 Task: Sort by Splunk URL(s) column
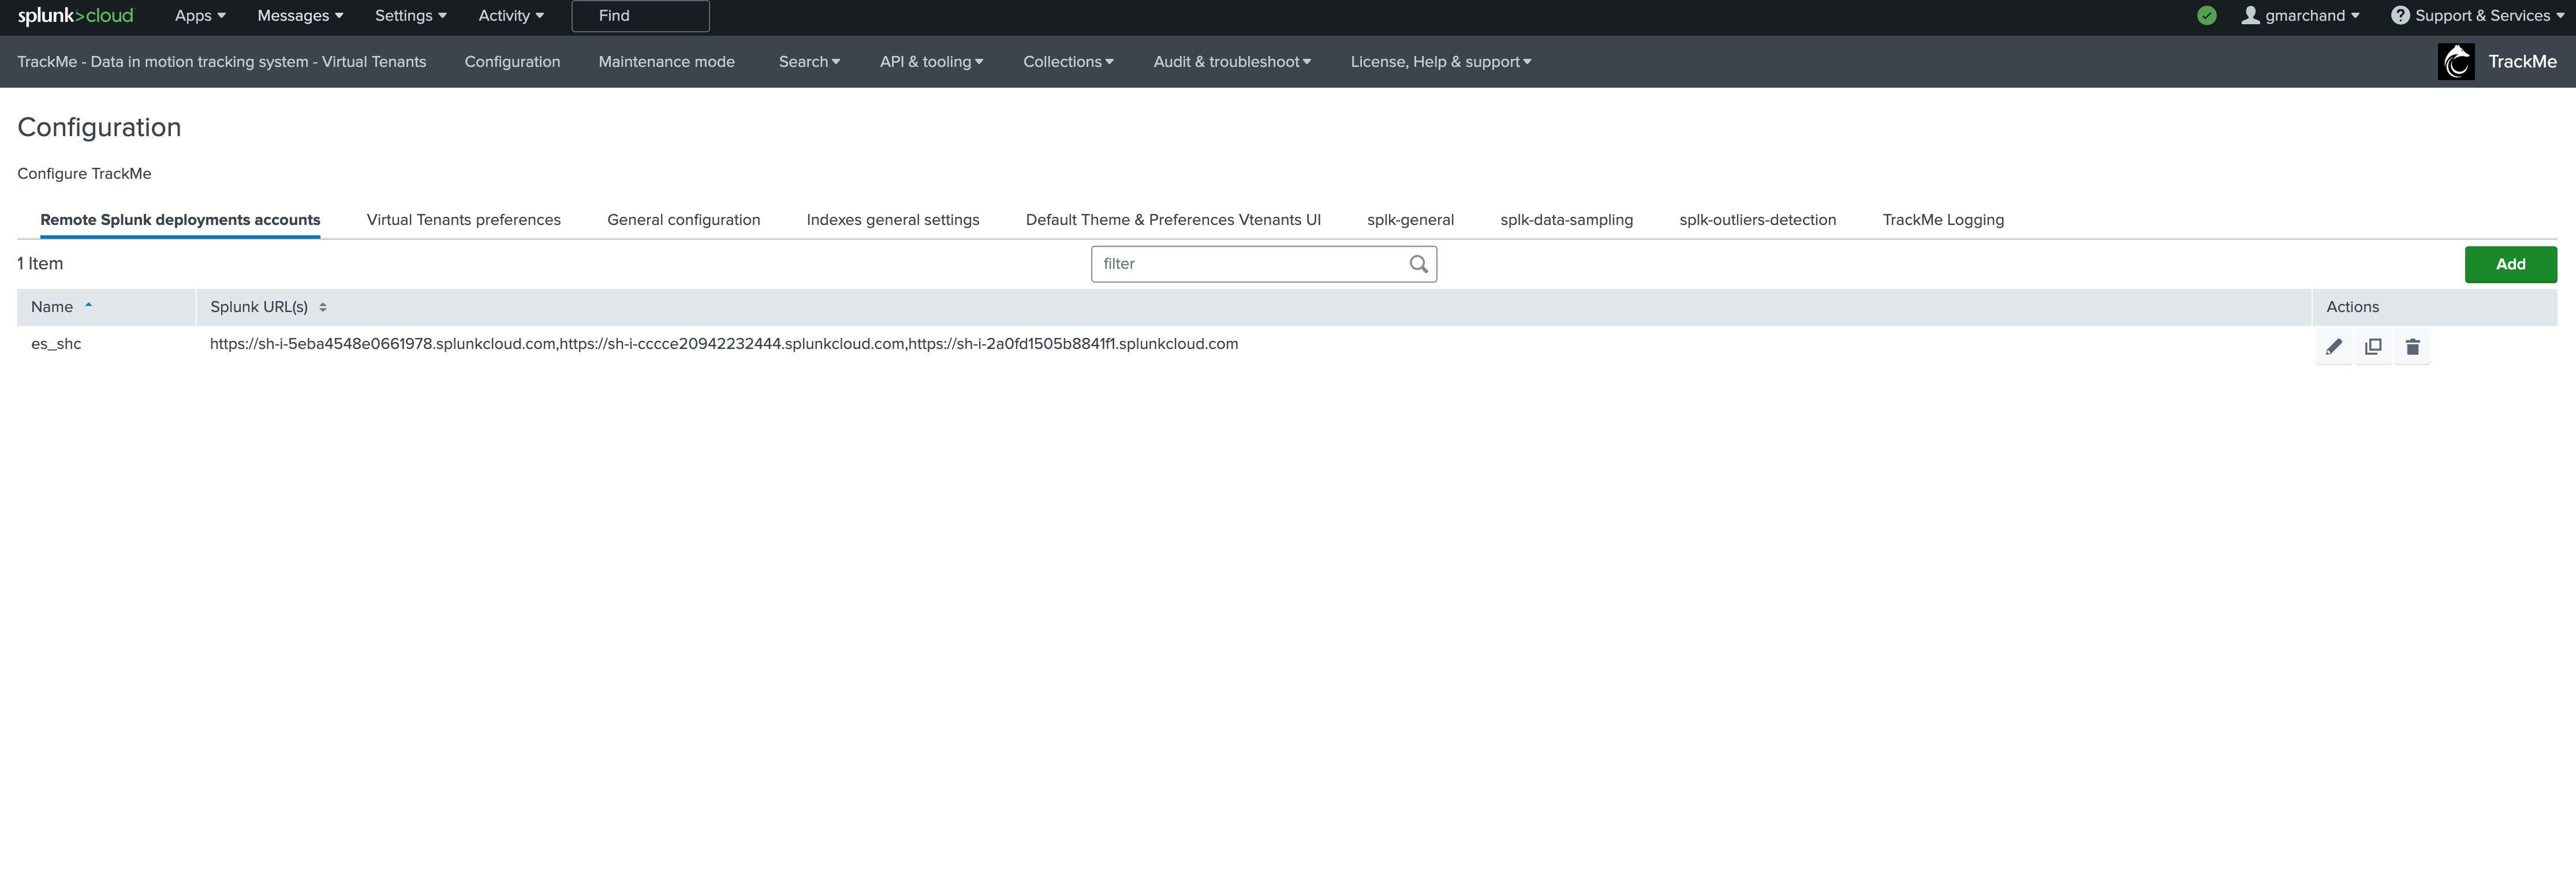coord(259,307)
